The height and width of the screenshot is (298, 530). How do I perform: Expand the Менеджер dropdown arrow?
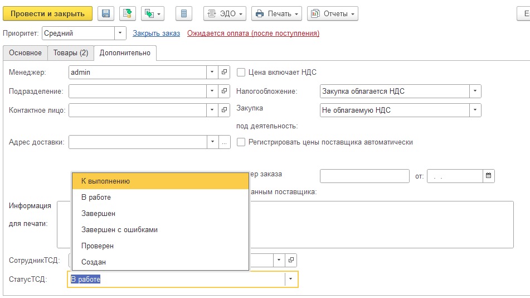(212, 72)
